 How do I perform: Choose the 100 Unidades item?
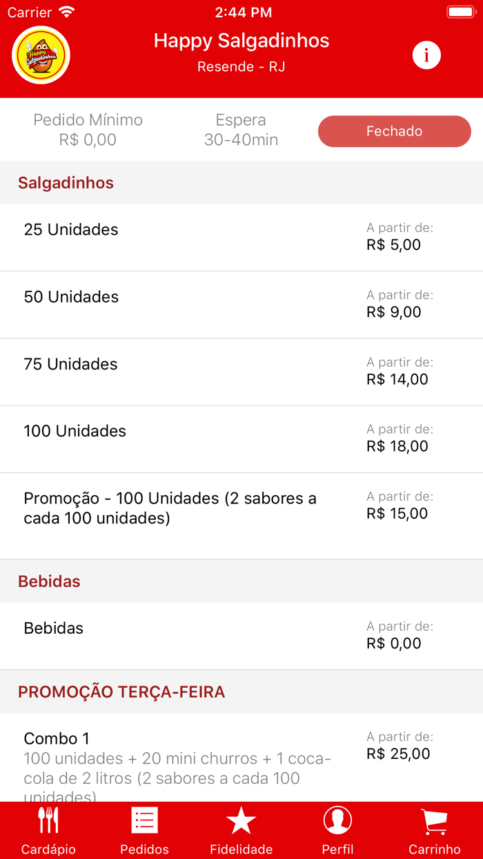click(x=241, y=438)
